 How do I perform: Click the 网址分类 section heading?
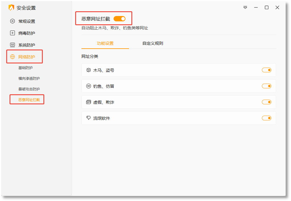[90, 56]
